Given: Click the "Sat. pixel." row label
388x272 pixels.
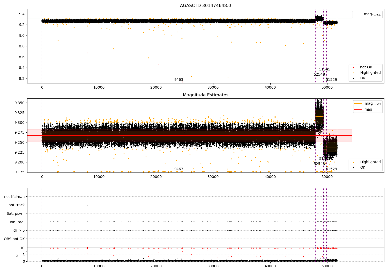Looking at the screenshot, I should 16,213.
